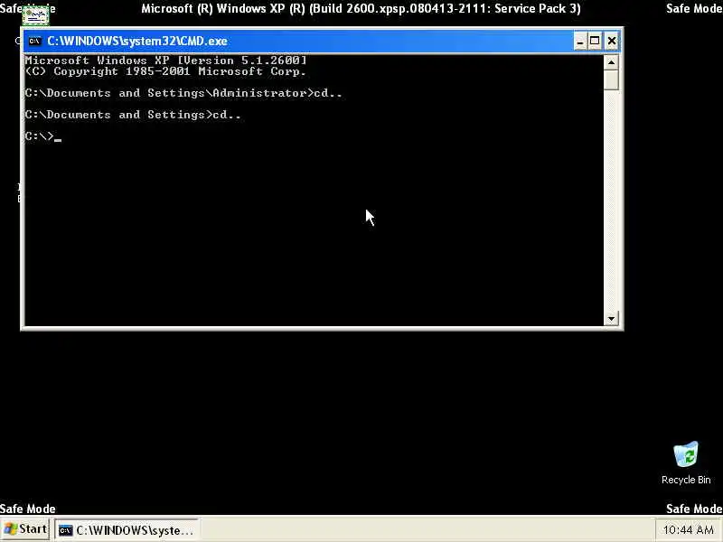Click the 10:44 AM system tray clock
The width and height of the screenshot is (723, 542).
click(x=689, y=530)
